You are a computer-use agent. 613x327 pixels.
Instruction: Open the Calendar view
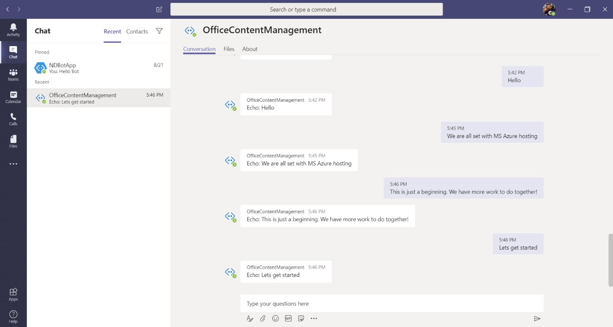pos(13,97)
